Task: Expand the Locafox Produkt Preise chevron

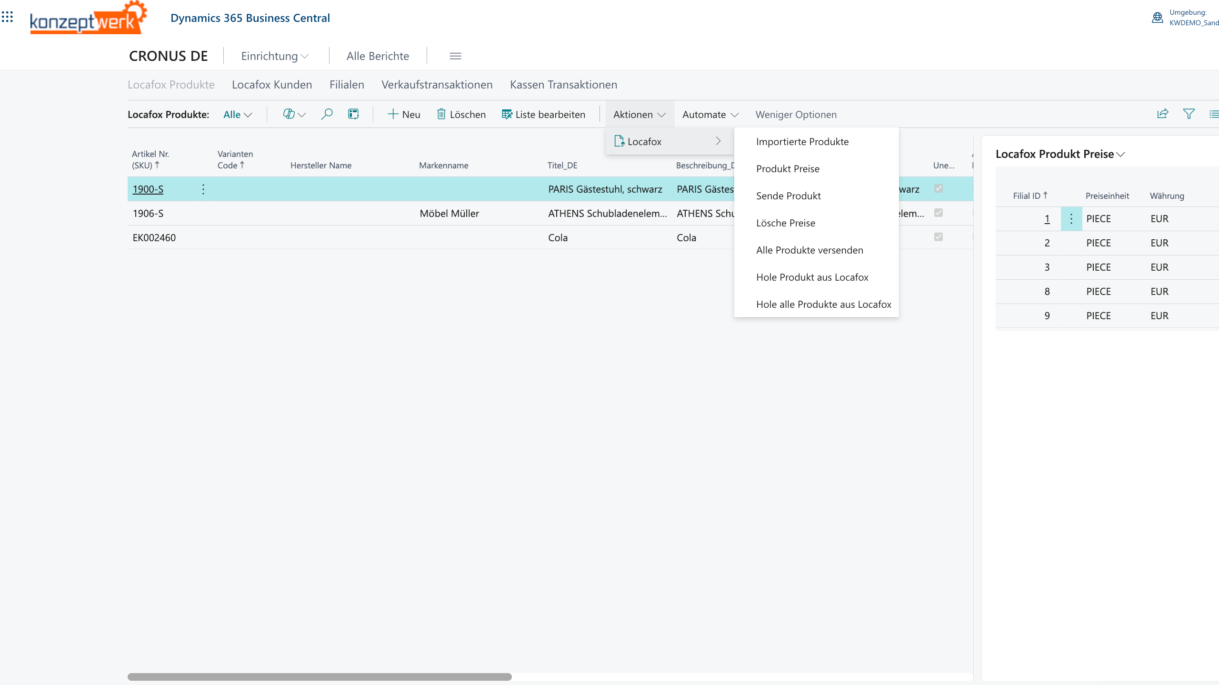Action: 1120,155
